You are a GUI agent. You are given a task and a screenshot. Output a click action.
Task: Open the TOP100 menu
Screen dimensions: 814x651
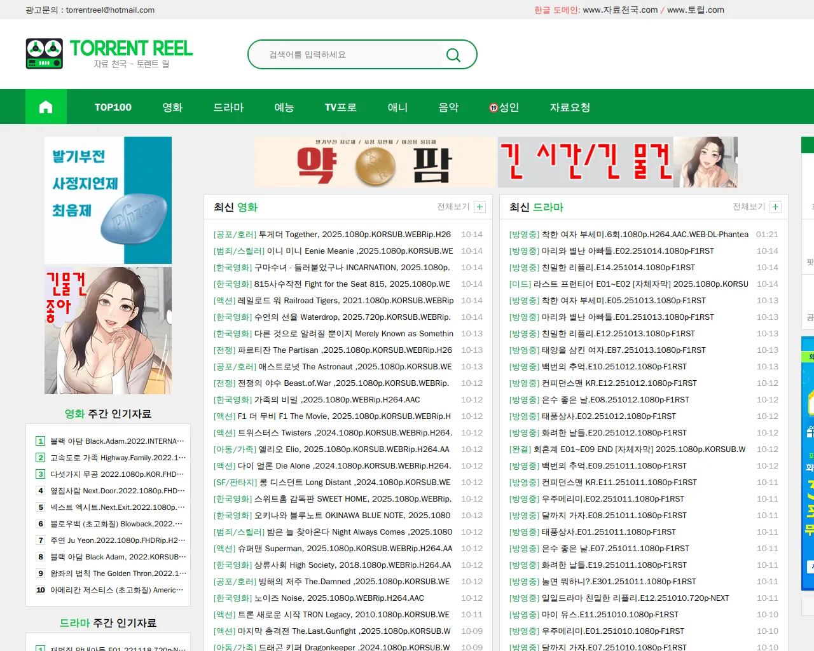point(113,107)
